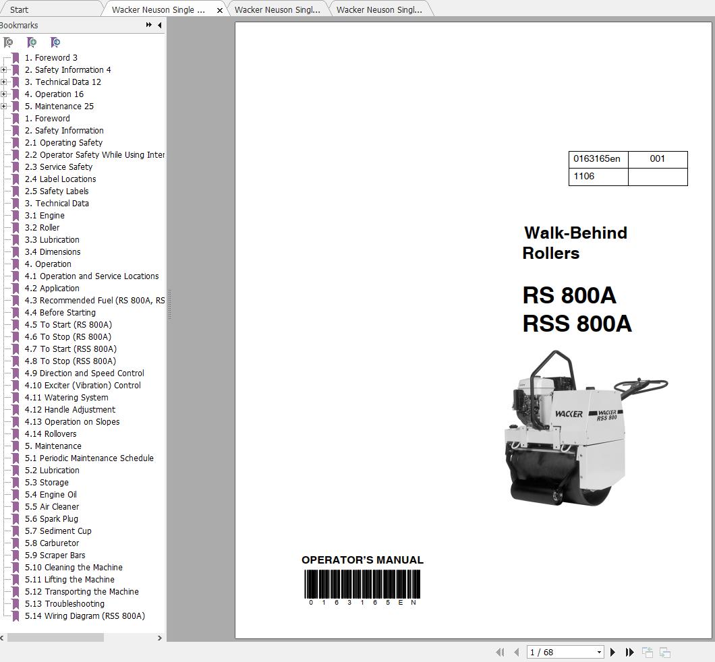The width and height of the screenshot is (715, 662).
Task: Open bookmark 2.1 Operating Safety
Action: (63, 143)
